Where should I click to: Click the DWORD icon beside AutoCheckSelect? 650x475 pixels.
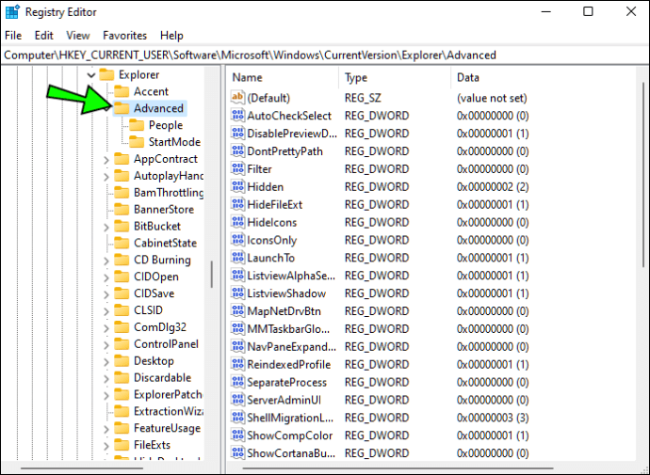point(237,116)
